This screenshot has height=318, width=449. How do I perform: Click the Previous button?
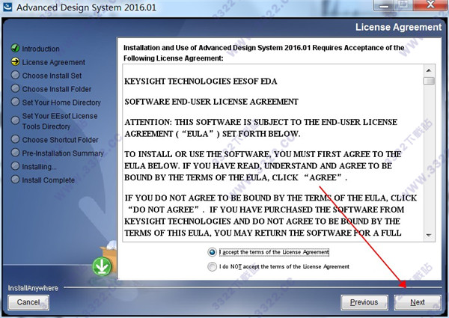point(364,302)
